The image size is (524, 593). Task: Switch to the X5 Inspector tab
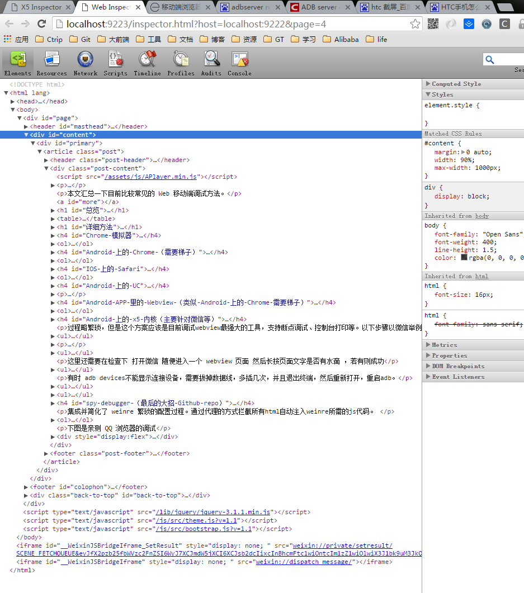pos(41,7)
